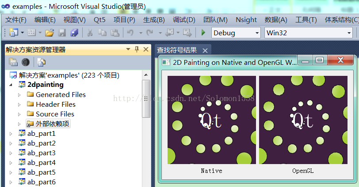This screenshot has height=187, width=359.
Task: Open the Add New Item dropdown arrow
Action: pos(40,33)
